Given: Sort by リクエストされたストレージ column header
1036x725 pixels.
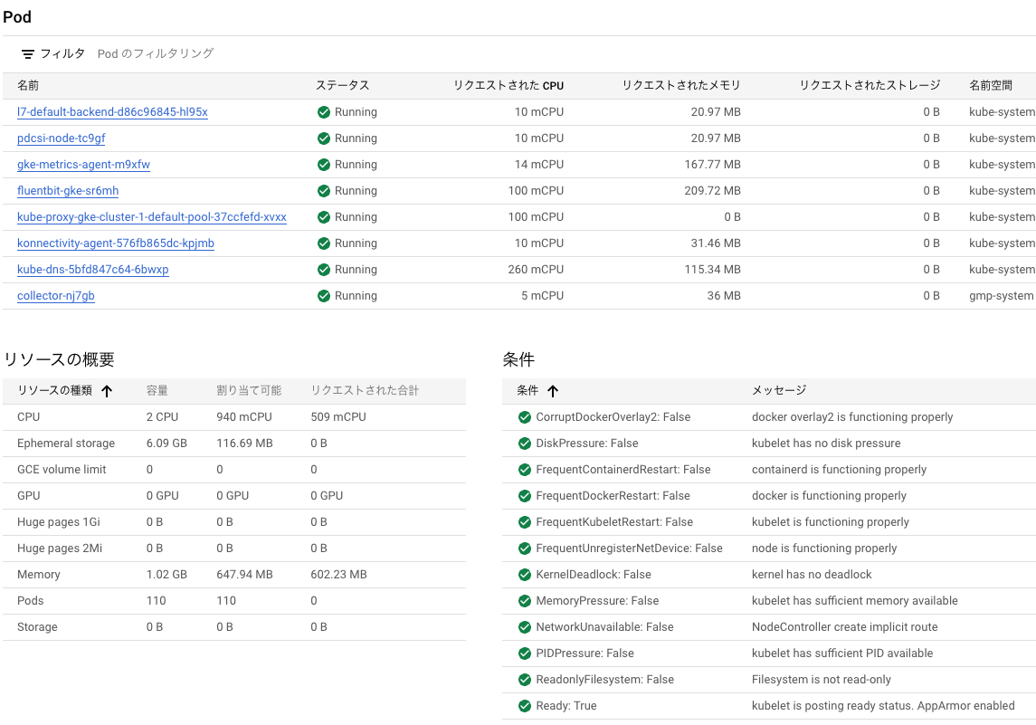Looking at the screenshot, I should (x=870, y=86).
